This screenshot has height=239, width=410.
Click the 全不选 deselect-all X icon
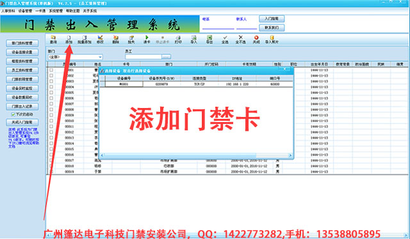pyautogui.click(x=241, y=40)
